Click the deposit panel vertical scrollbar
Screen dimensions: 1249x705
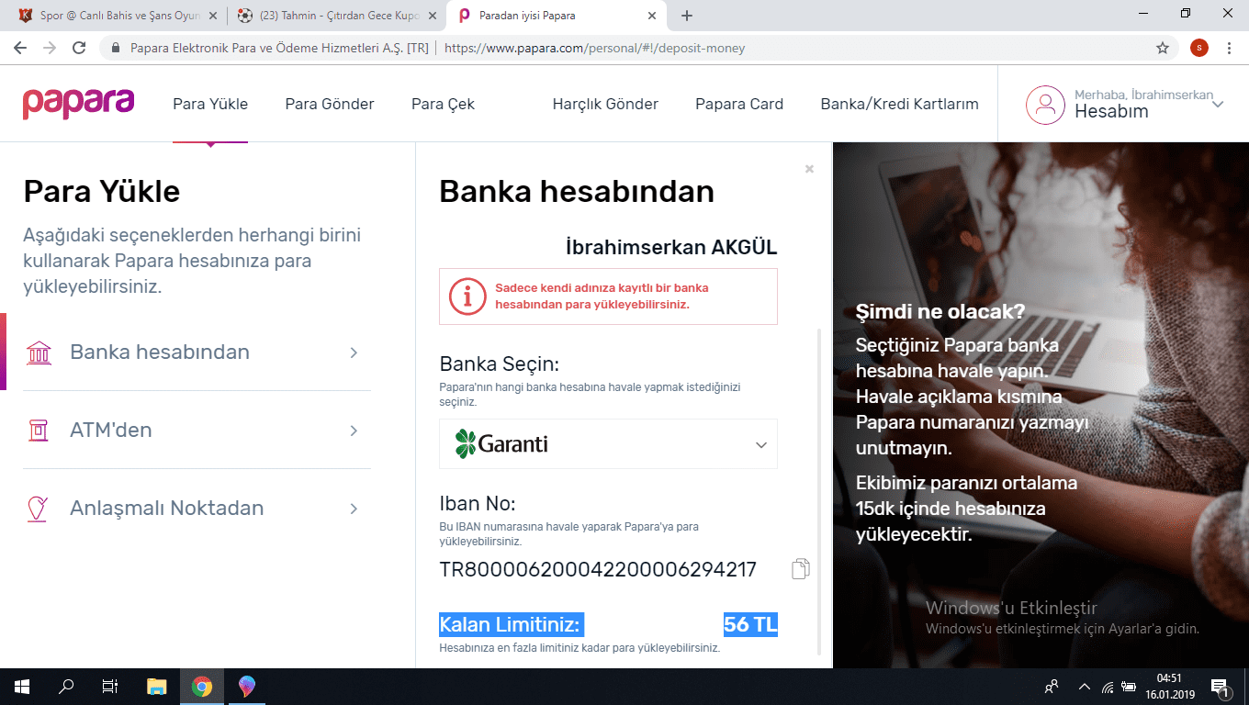click(x=821, y=491)
